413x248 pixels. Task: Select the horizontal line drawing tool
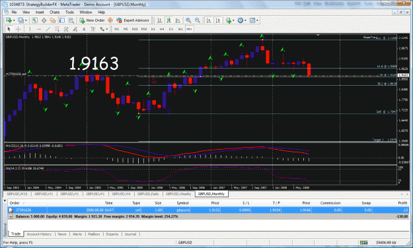tap(39, 29)
